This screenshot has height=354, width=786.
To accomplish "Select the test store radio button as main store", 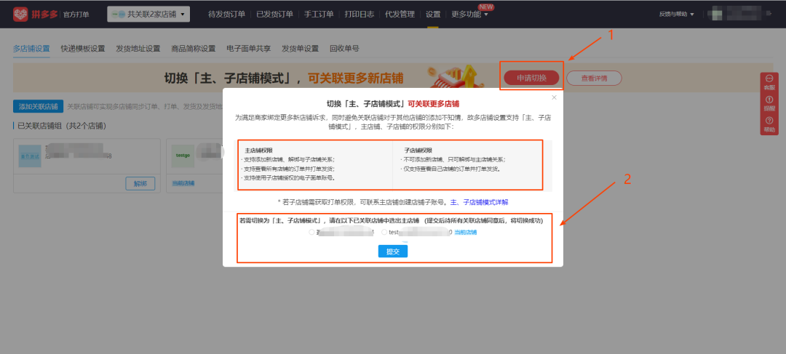I will (x=384, y=233).
